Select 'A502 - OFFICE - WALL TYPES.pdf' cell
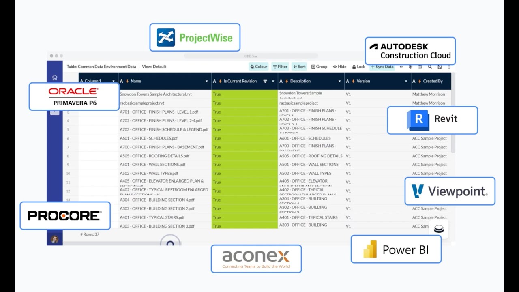This screenshot has width=519, height=292. 165,174
